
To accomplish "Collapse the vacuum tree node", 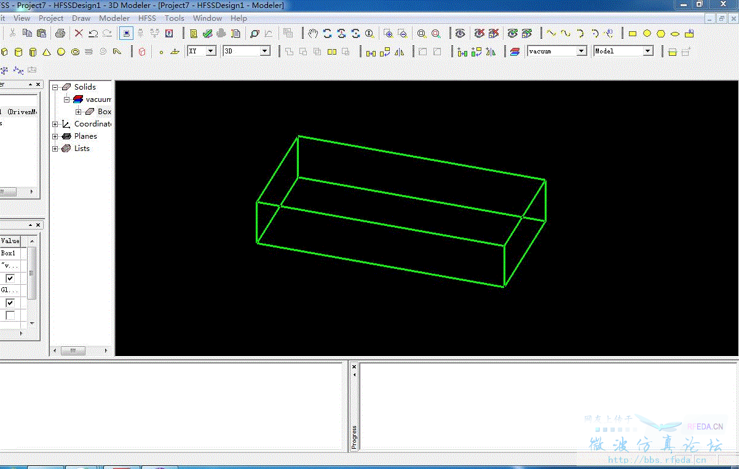I will point(67,99).
